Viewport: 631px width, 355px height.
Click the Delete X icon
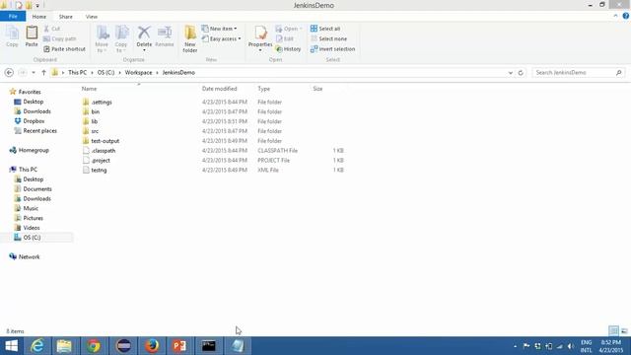point(144,33)
